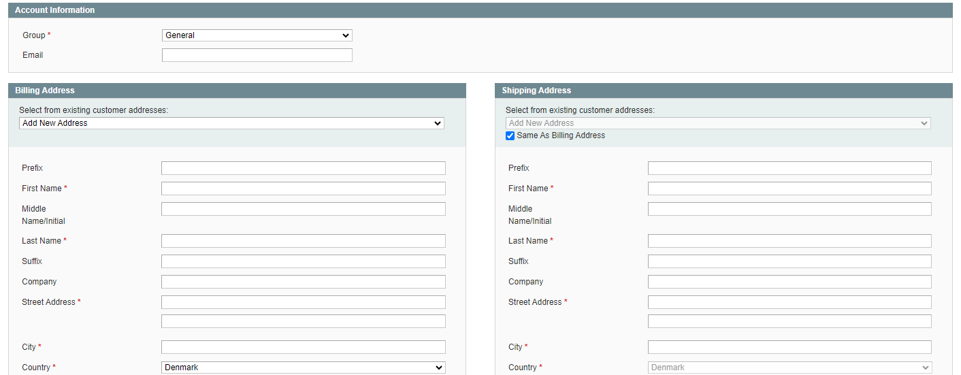Open the billing Country dropdown showing Denmark

[303, 368]
